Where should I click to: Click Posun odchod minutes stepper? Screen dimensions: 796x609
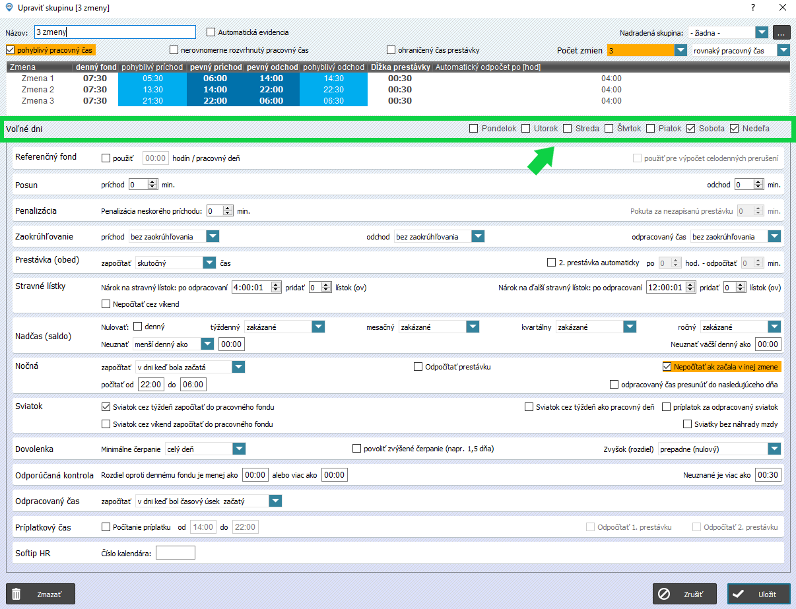750,185
